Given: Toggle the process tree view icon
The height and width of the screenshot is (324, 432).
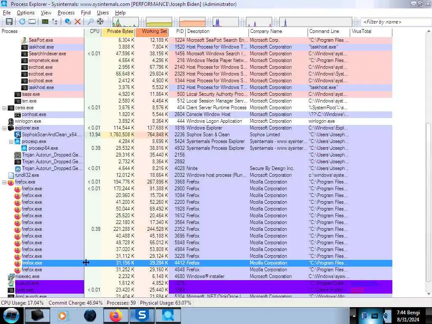Looking at the screenshot, I should click(x=55, y=22).
